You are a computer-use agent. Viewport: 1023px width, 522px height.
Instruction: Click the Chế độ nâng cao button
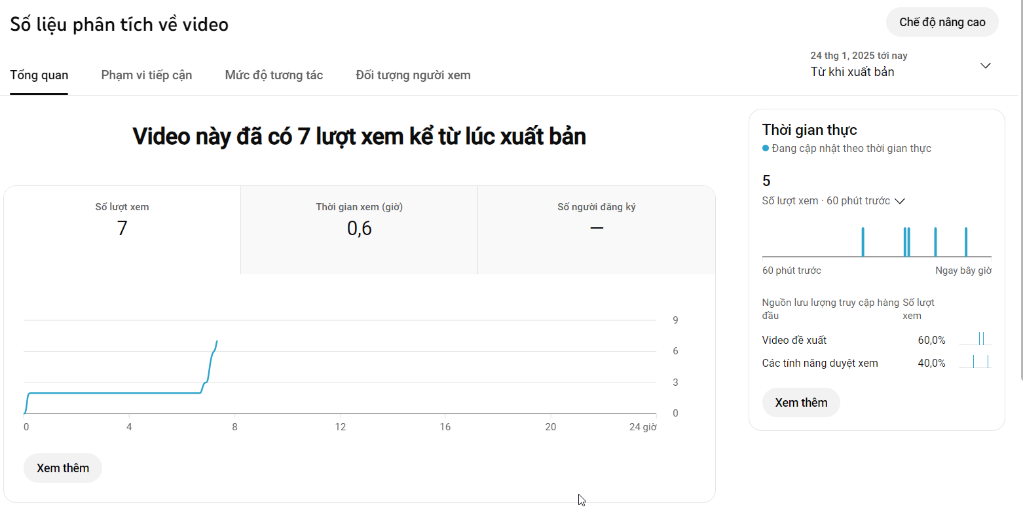pos(942,22)
